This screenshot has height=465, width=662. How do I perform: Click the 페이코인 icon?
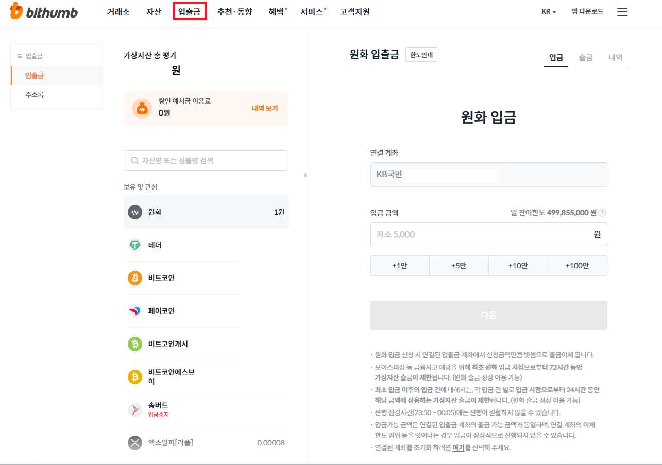(135, 311)
